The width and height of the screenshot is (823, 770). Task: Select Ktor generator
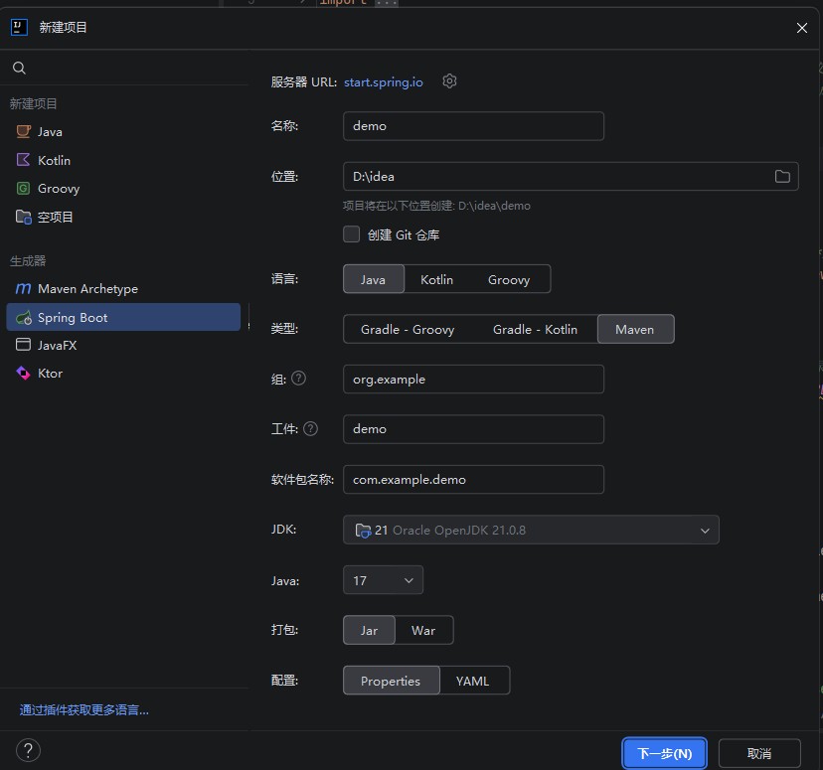123,373
